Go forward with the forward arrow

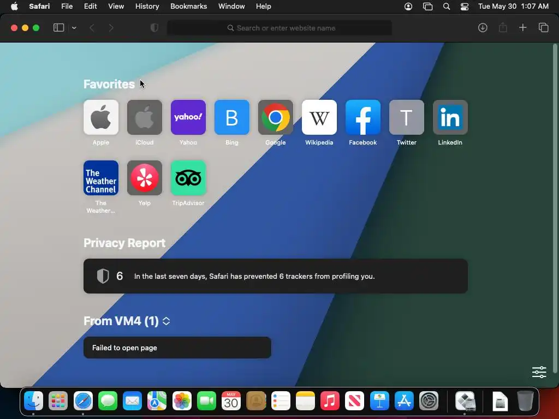tap(111, 28)
